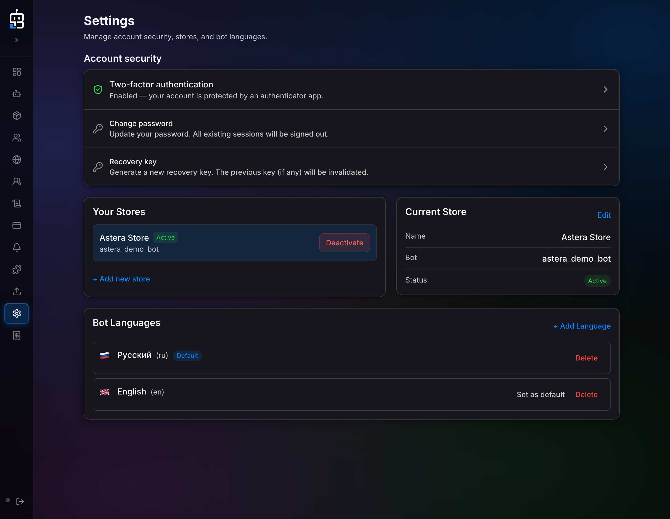The image size is (670, 519).
Task: Open the globe icon in sidebar
Action: point(16,159)
